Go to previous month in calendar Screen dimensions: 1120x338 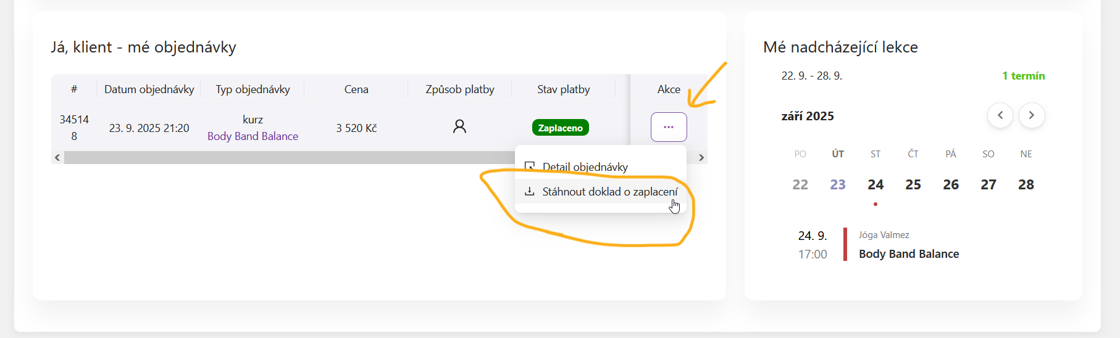coord(1000,115)
